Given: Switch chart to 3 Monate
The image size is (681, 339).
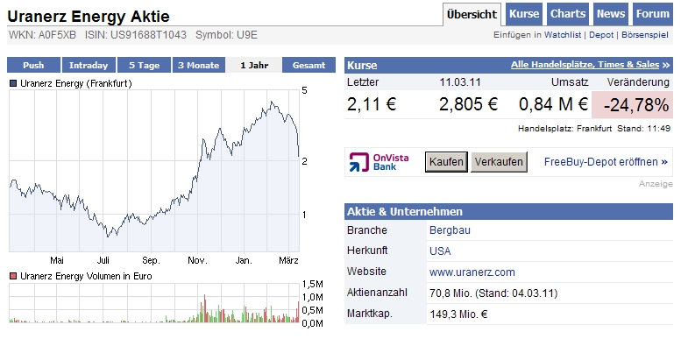Looking at the screenshot, I should pyautogui.click(x=198, y=65).
